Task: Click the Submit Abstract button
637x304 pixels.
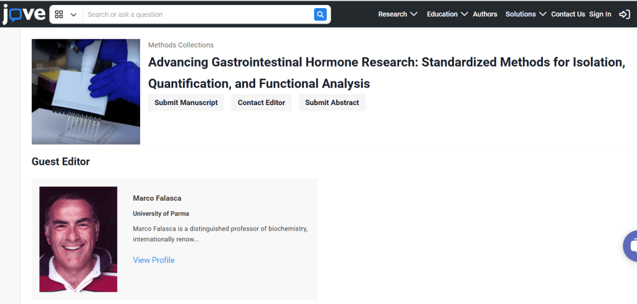Action: (332, 103)
